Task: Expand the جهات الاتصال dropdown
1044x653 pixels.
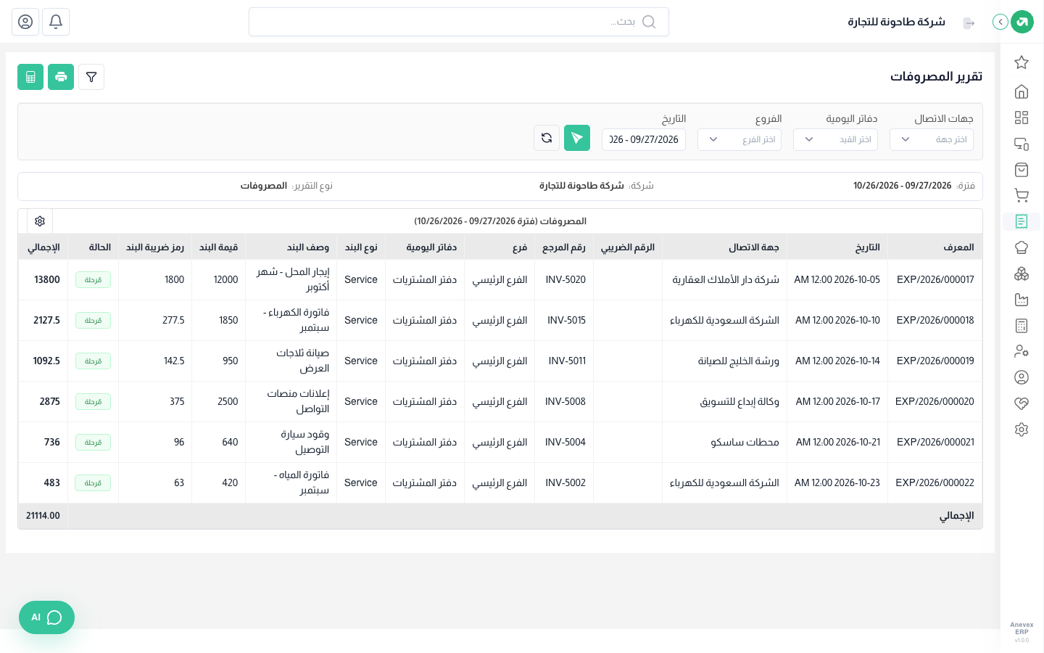Action: [932, 139]
